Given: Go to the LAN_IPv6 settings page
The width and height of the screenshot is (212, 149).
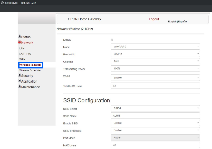Looking at the screenshot, I should 25,54.
